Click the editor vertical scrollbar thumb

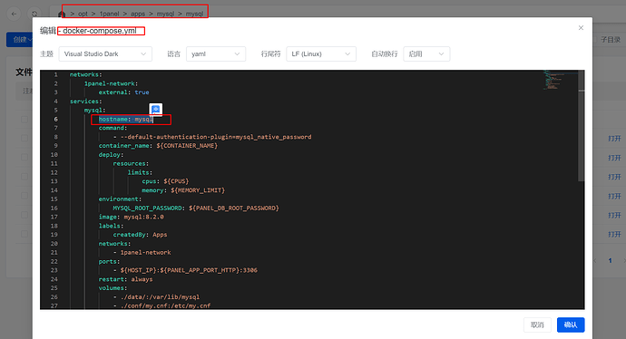pyautogui.click(x=582, y=126)
